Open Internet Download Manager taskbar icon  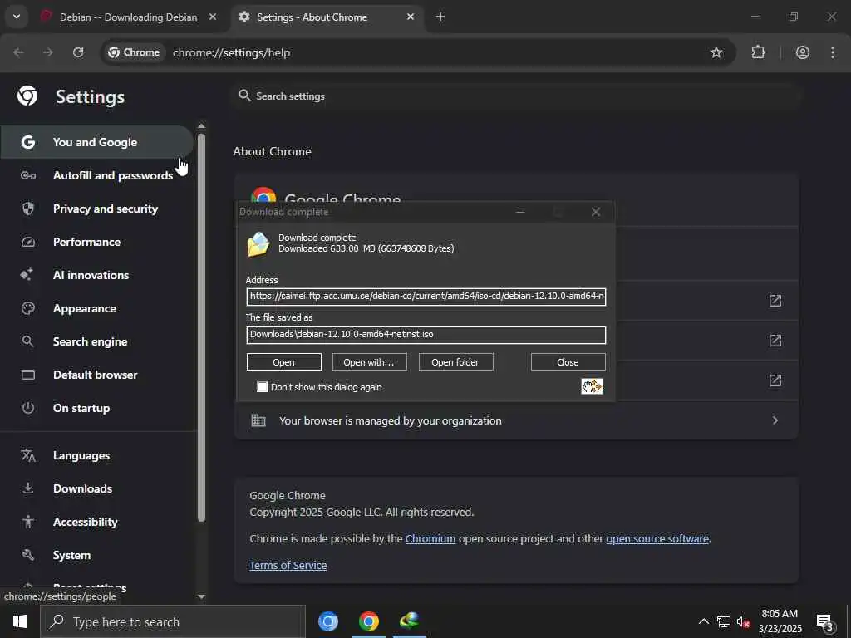(x=409, y=621)
